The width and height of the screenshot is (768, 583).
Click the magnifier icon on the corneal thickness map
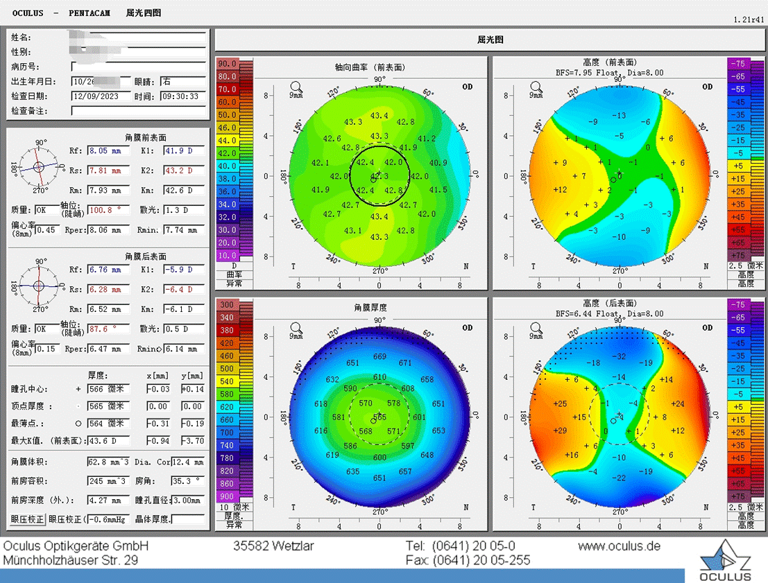(x=296, y=328)
